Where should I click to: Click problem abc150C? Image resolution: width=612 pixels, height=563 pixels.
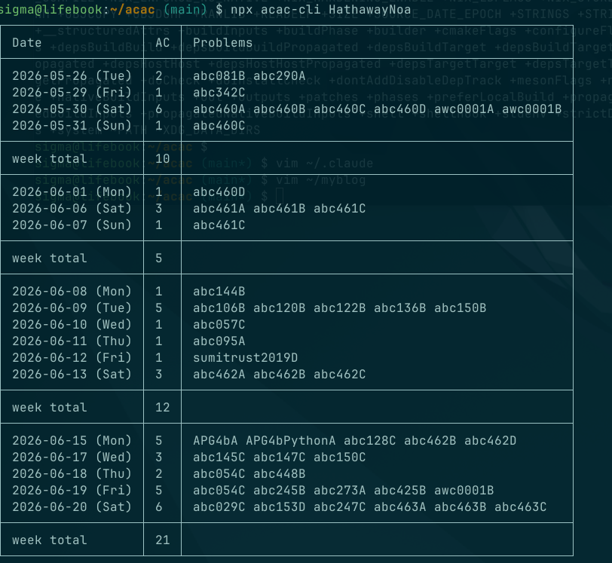[340, 457]
